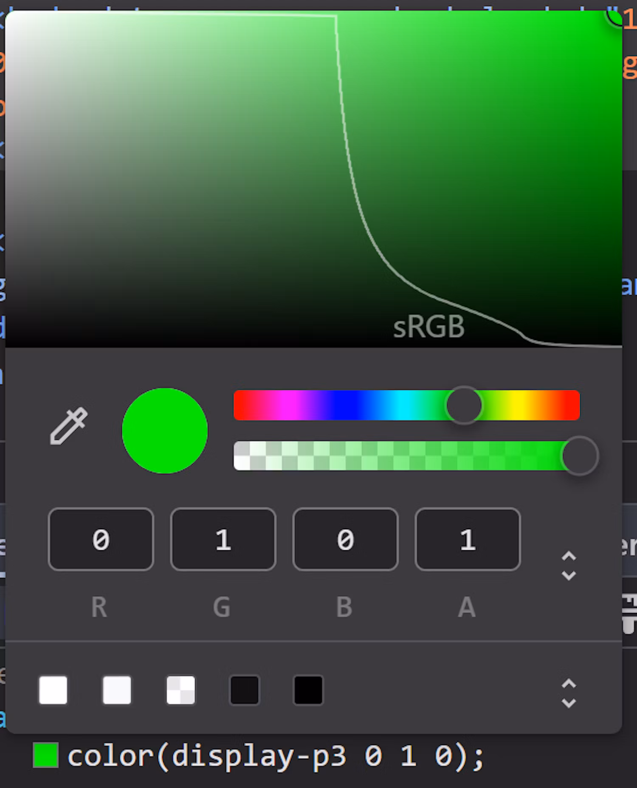This screenshot has width=637, height=788.
Task: Select the second off-white palette swatch
Action: coord(117,690)
